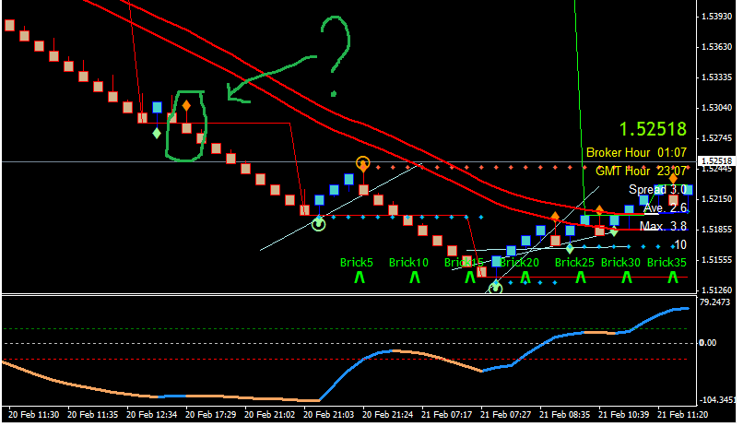The width and height of the screenshot is (755, 426).
Task: Click the 1.53630 price axis label
Action: [716, 47]
